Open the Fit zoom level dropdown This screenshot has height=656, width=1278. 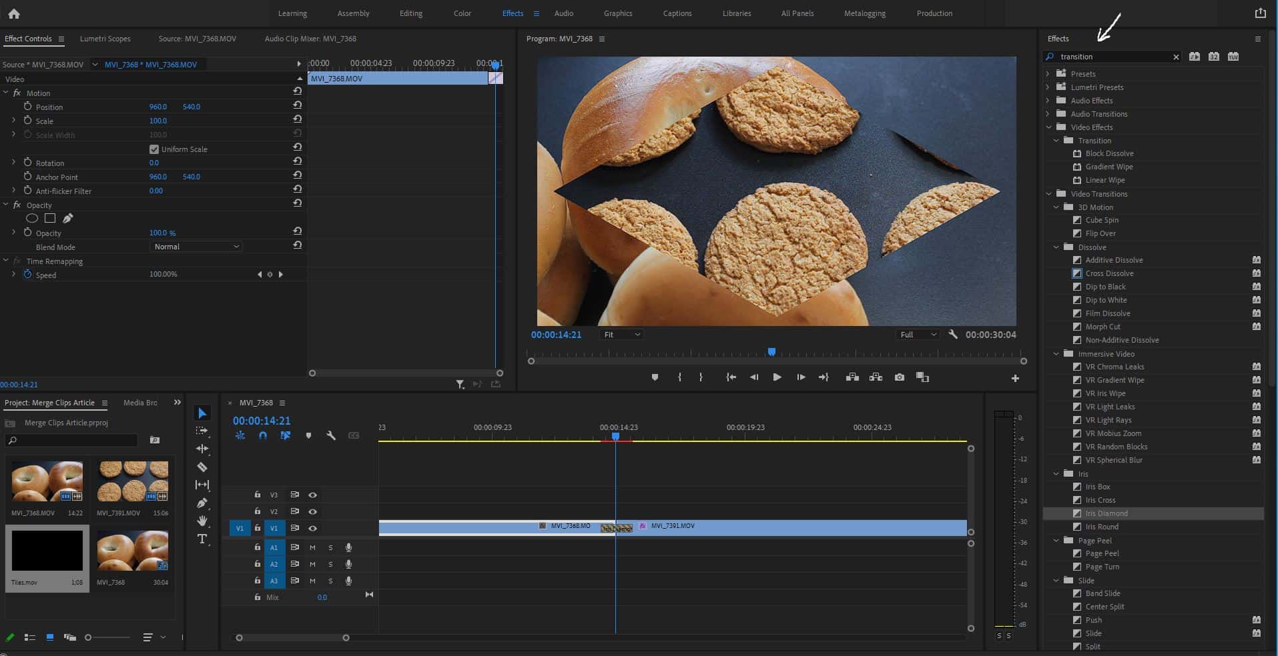(621, 335)
